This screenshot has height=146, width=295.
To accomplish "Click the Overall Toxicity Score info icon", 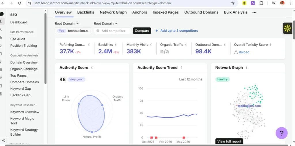I will pyautogui.click(x=271, y=45).
